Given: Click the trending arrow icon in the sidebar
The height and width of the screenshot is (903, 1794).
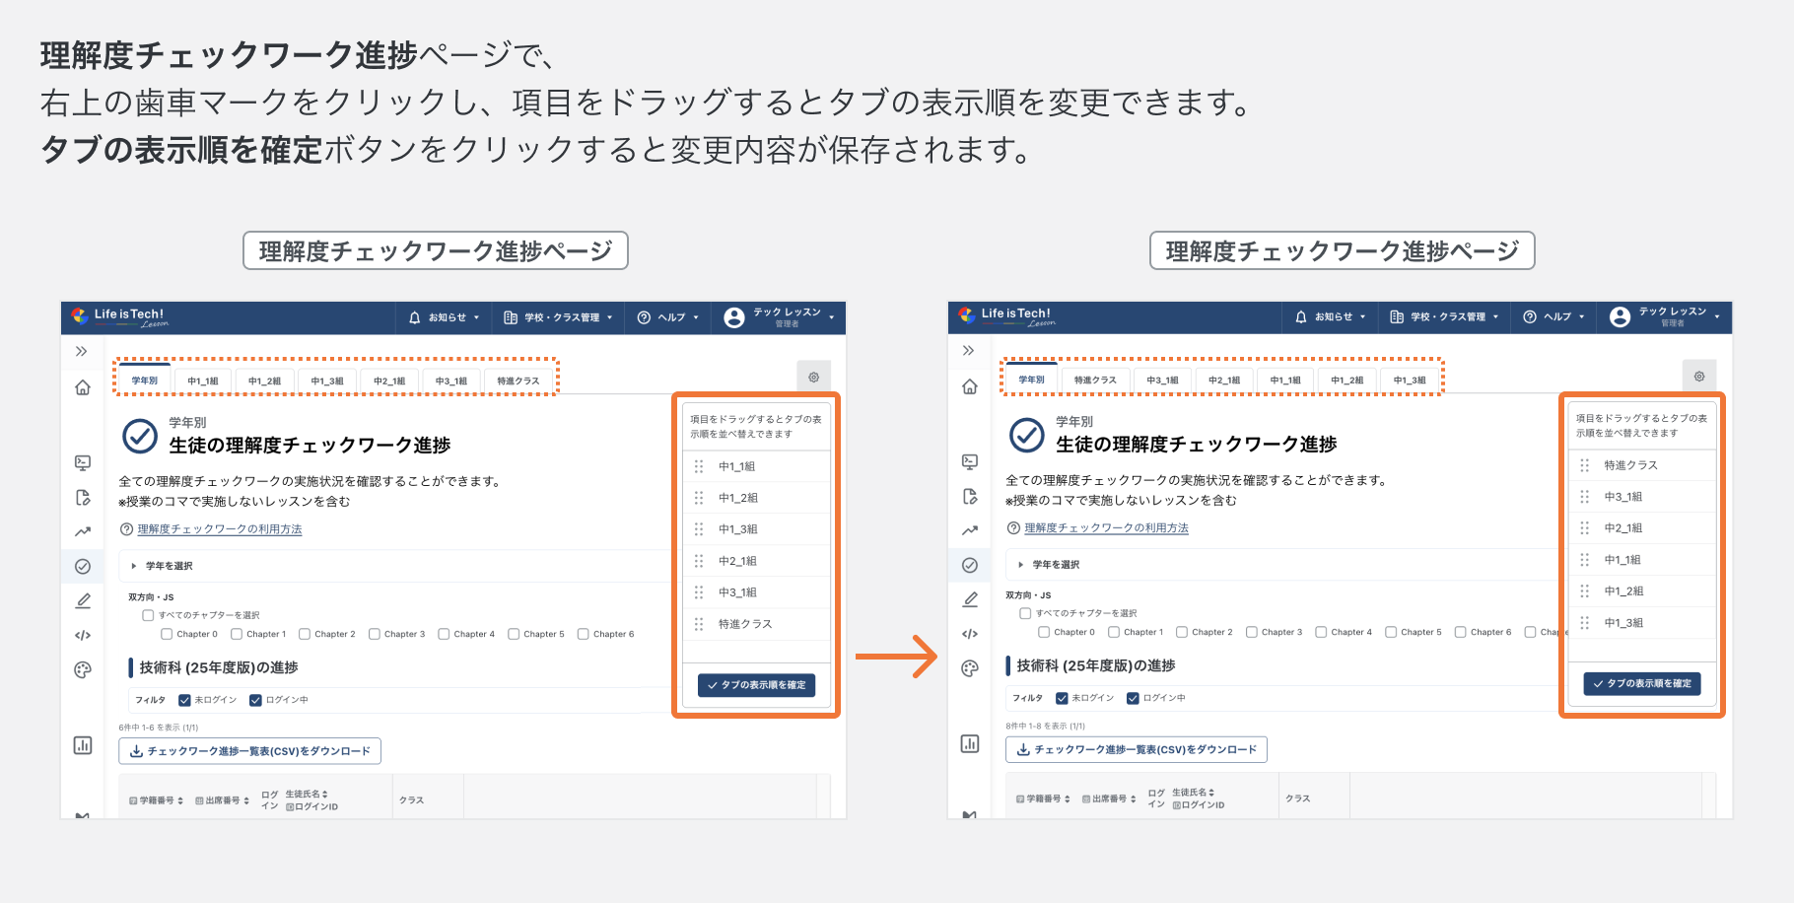Looking at the screenshot, I should [83, 530].
